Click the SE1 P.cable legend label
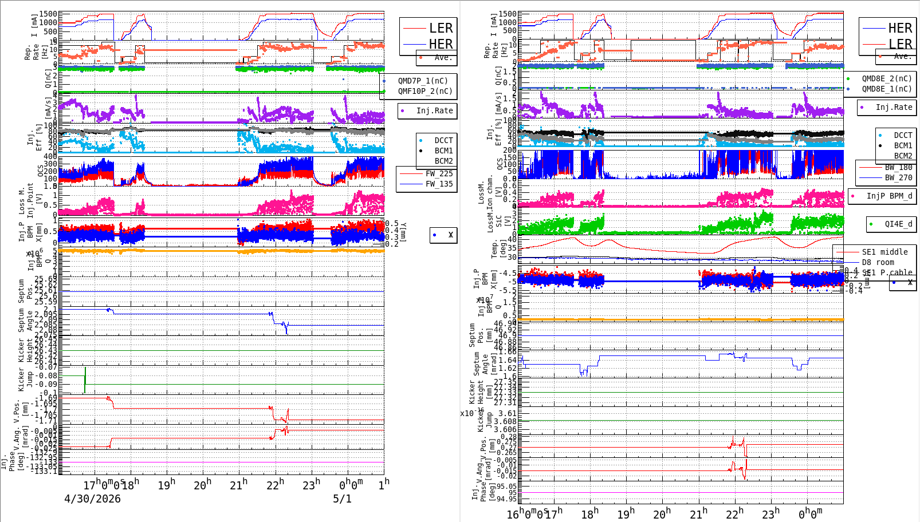The image size is (920, 522). (887, 272)
